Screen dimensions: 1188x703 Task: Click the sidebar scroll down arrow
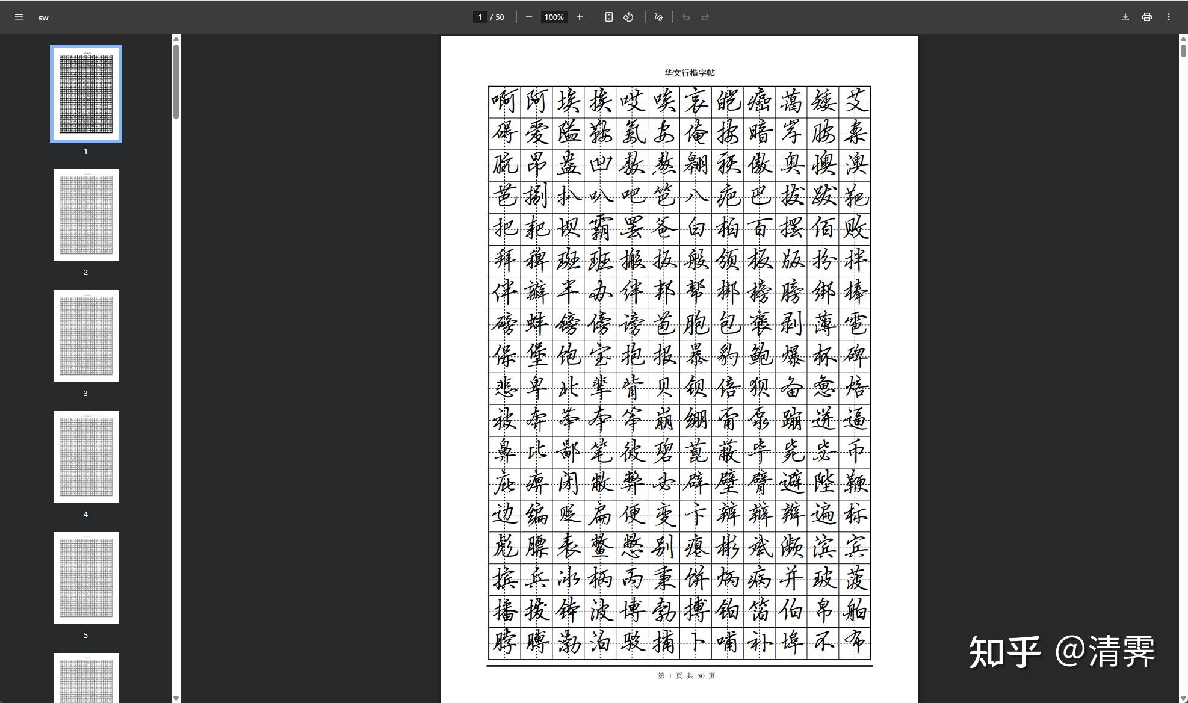[176, 698]
